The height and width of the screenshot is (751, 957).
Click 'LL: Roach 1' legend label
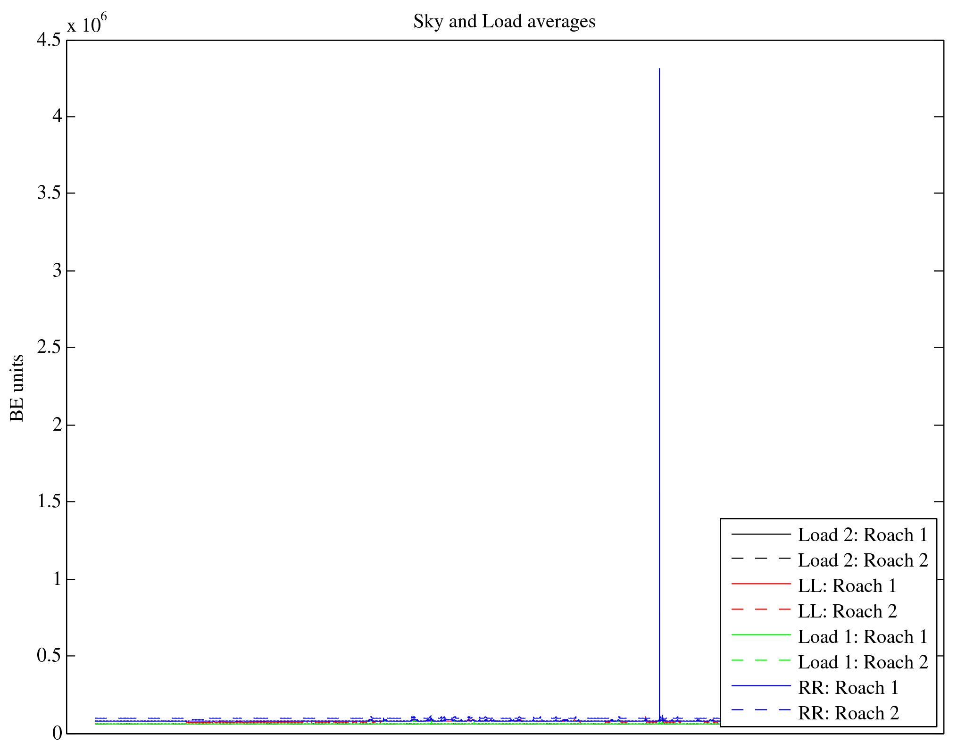(x=847, y=586)
